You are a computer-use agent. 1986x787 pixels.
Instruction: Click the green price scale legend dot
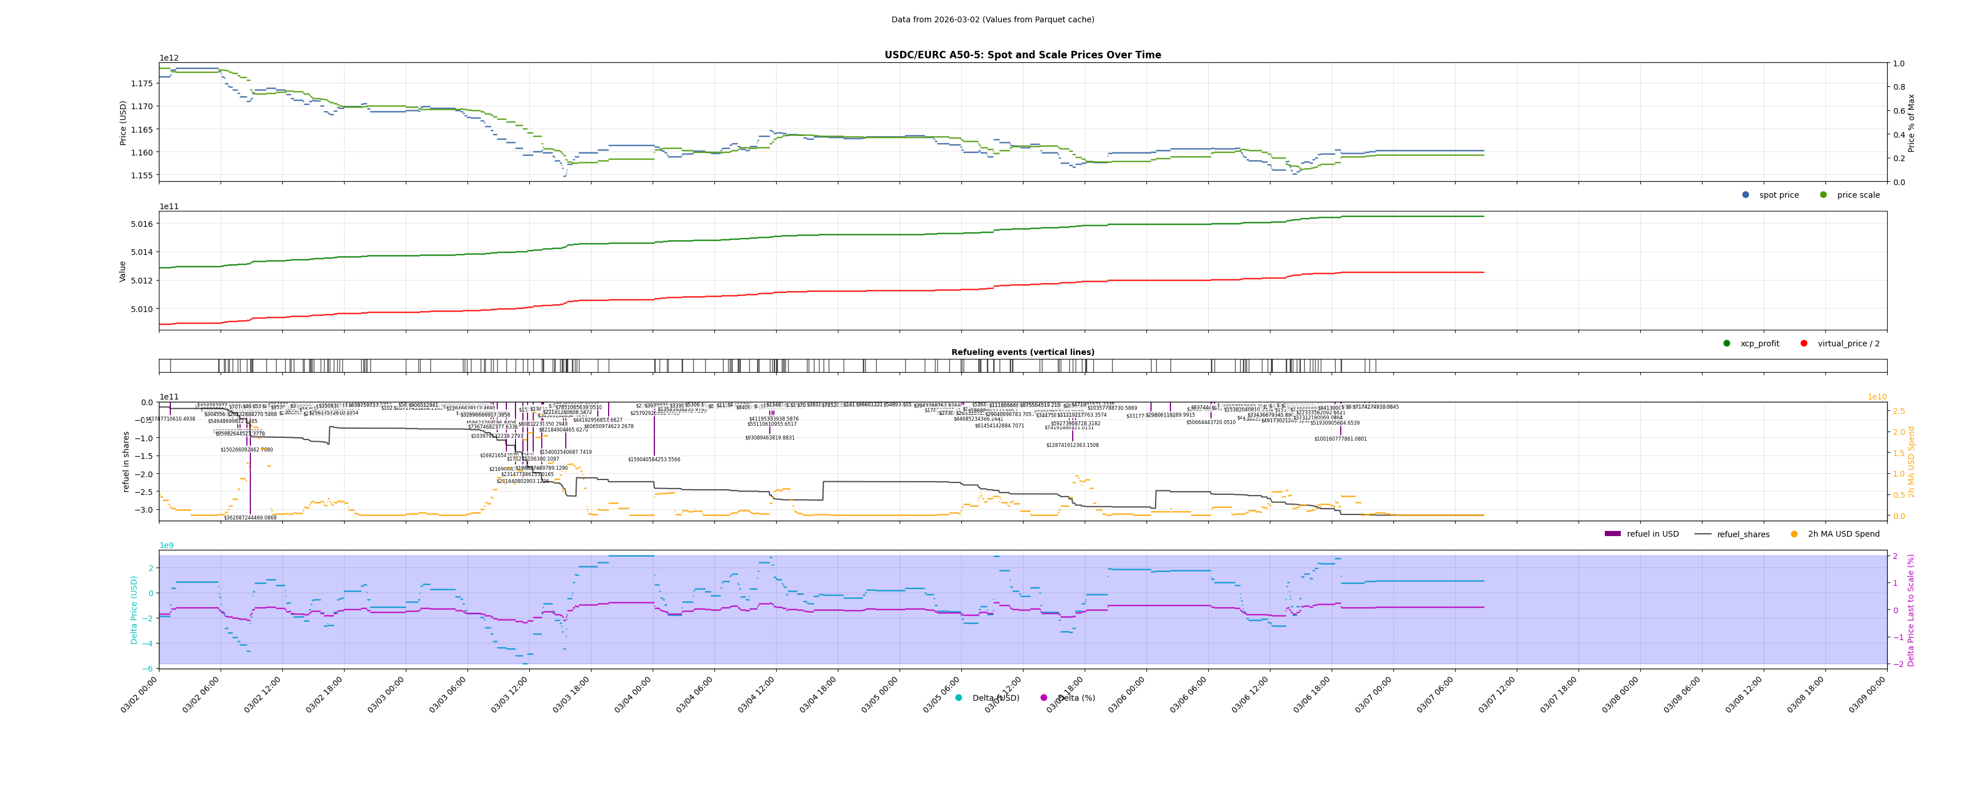click(x=1823, y=195)
